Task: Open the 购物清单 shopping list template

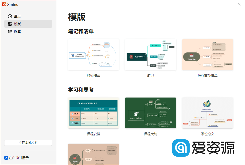Action: pos(93,54)
